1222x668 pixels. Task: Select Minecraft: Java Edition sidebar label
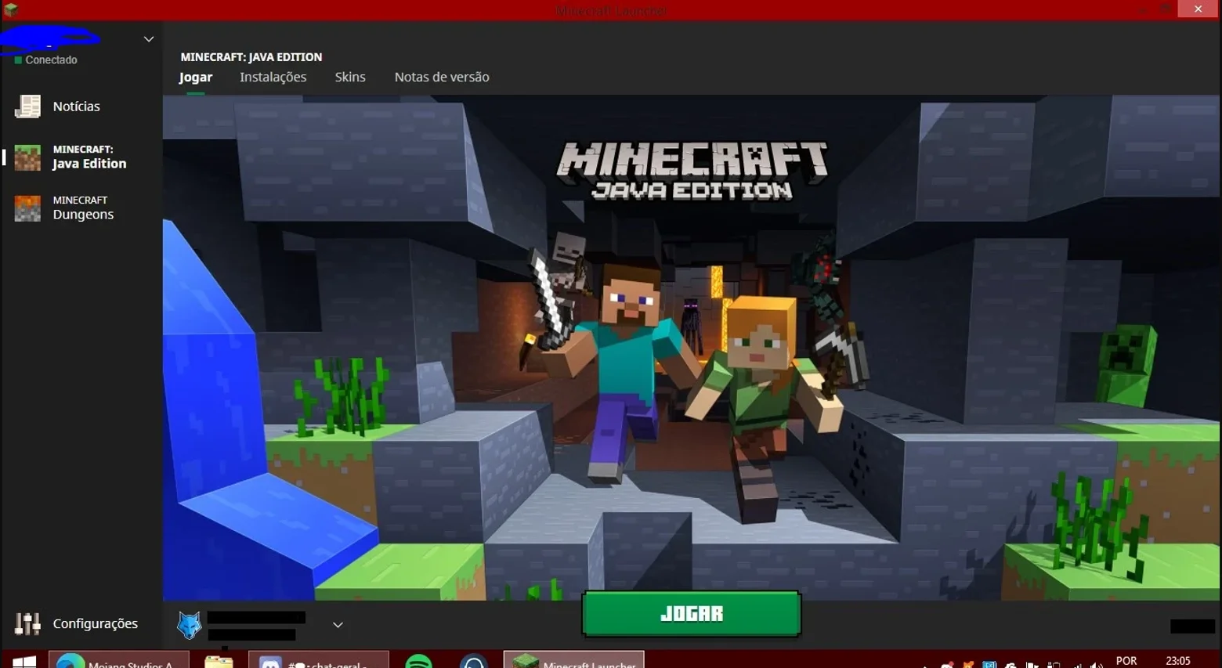click(89, 157)
